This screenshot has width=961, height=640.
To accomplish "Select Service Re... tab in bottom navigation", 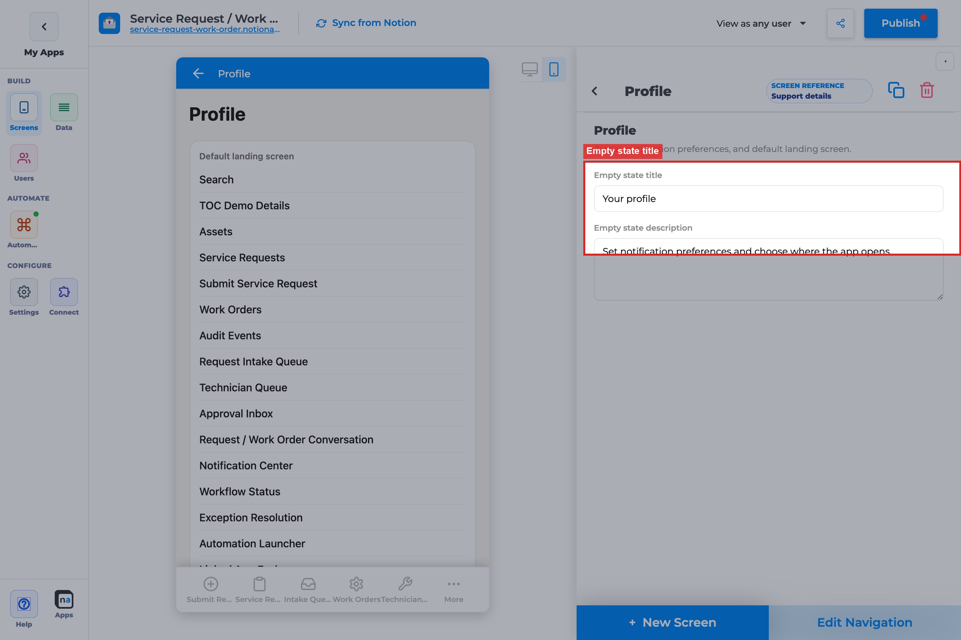I will [x=258, y=589].
